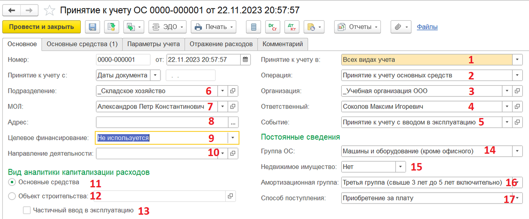
Task: Expand the Событие dropdown arrow
Action: point(507,122)
